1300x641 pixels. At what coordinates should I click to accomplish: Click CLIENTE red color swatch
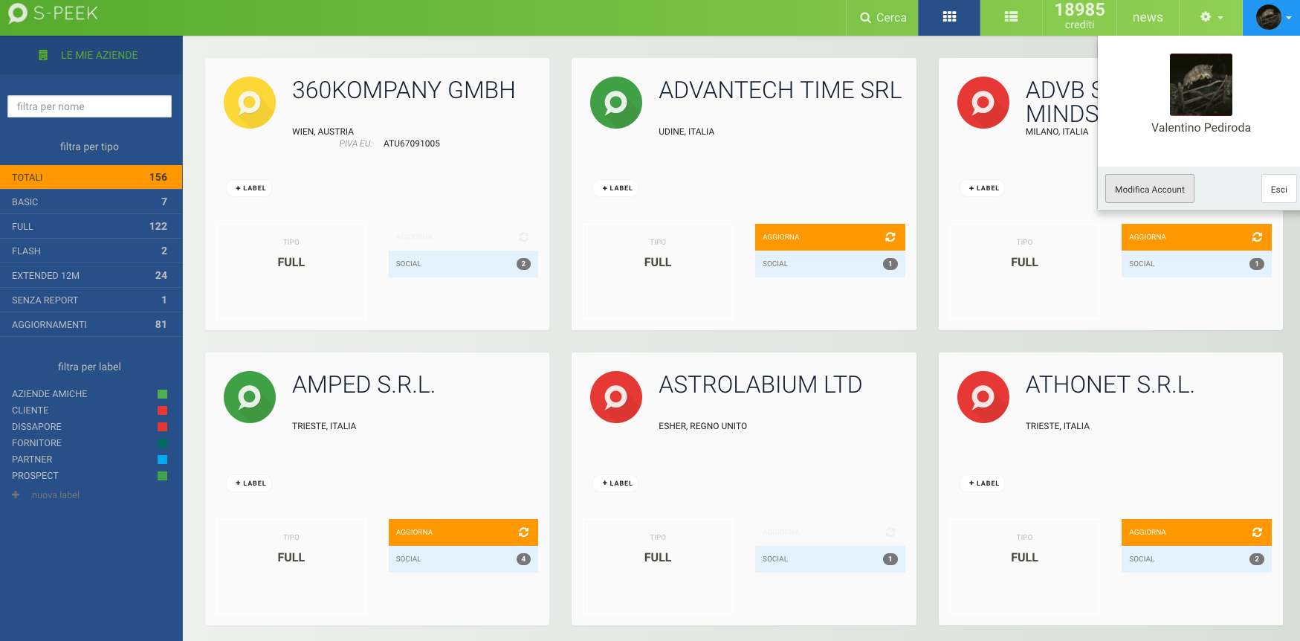point(162,410)
